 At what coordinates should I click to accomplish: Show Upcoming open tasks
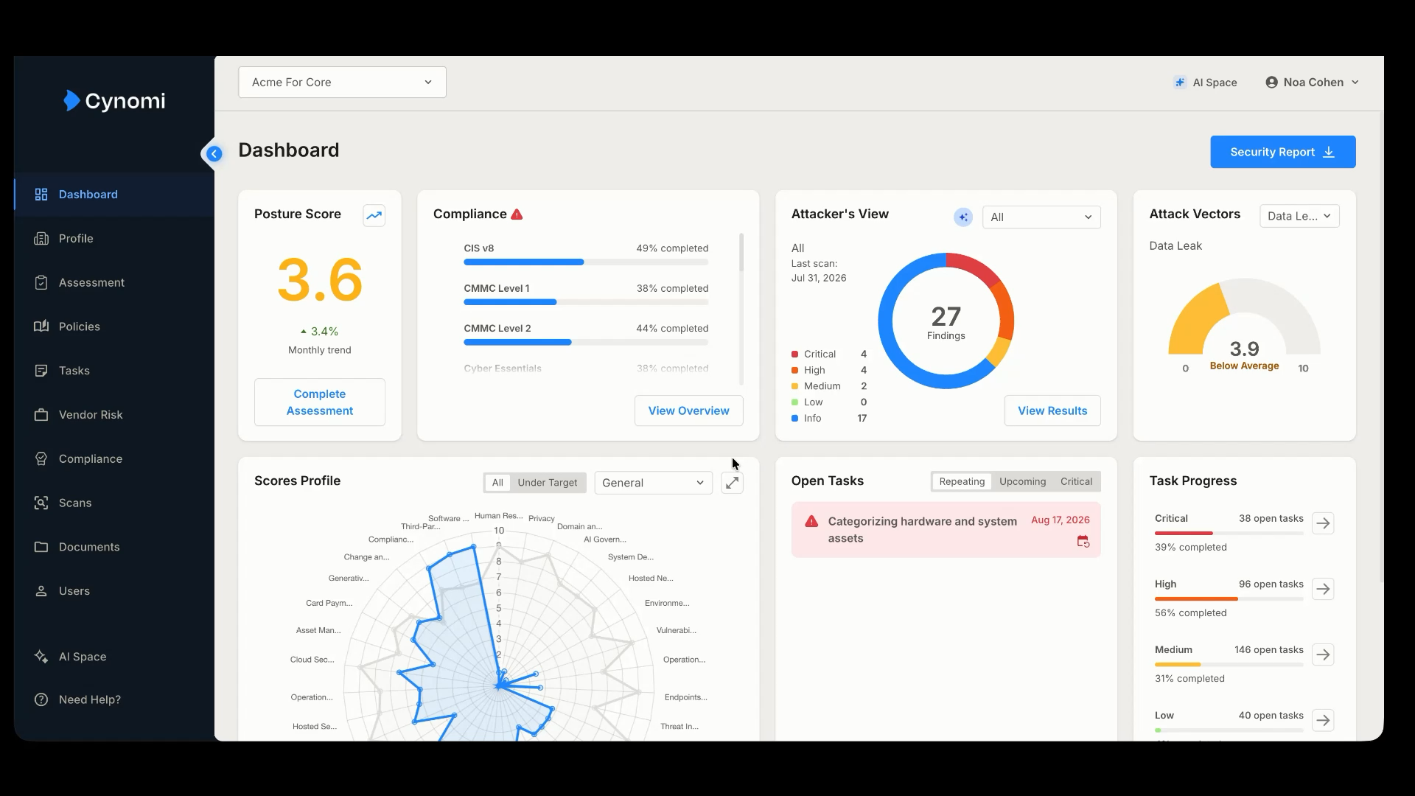click(1022, 481)
